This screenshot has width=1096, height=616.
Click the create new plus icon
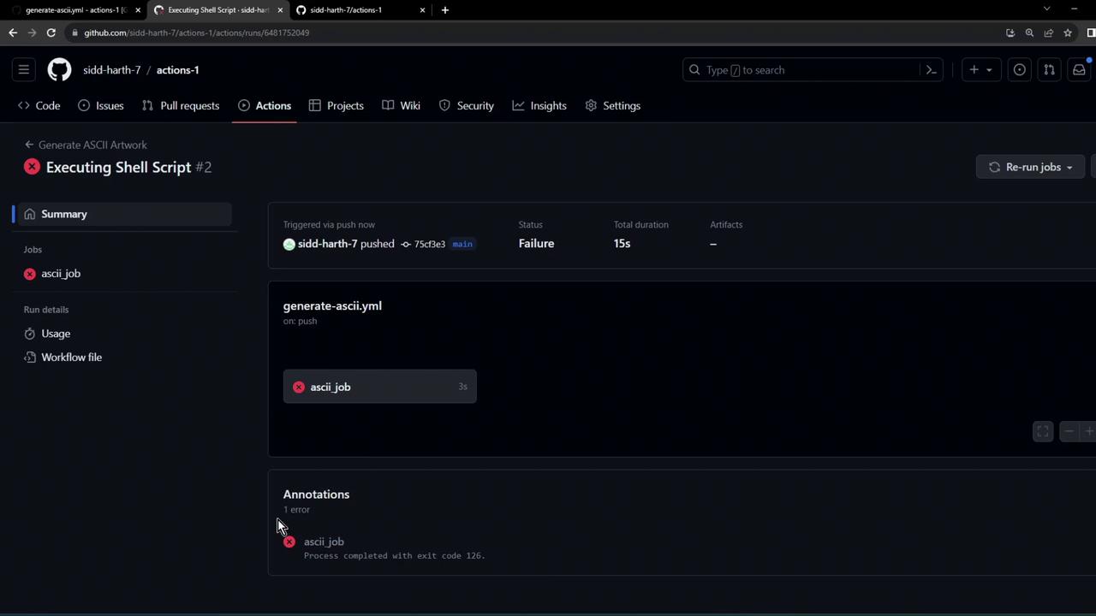tap(974, 70)
